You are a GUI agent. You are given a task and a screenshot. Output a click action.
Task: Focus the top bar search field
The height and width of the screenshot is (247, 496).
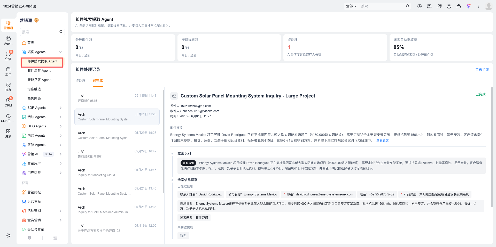(x=382, y=6)
